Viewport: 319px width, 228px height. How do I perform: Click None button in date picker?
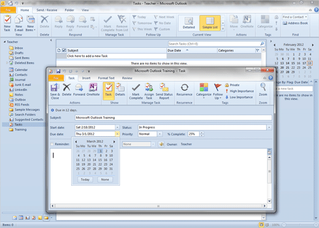[105, 180]
